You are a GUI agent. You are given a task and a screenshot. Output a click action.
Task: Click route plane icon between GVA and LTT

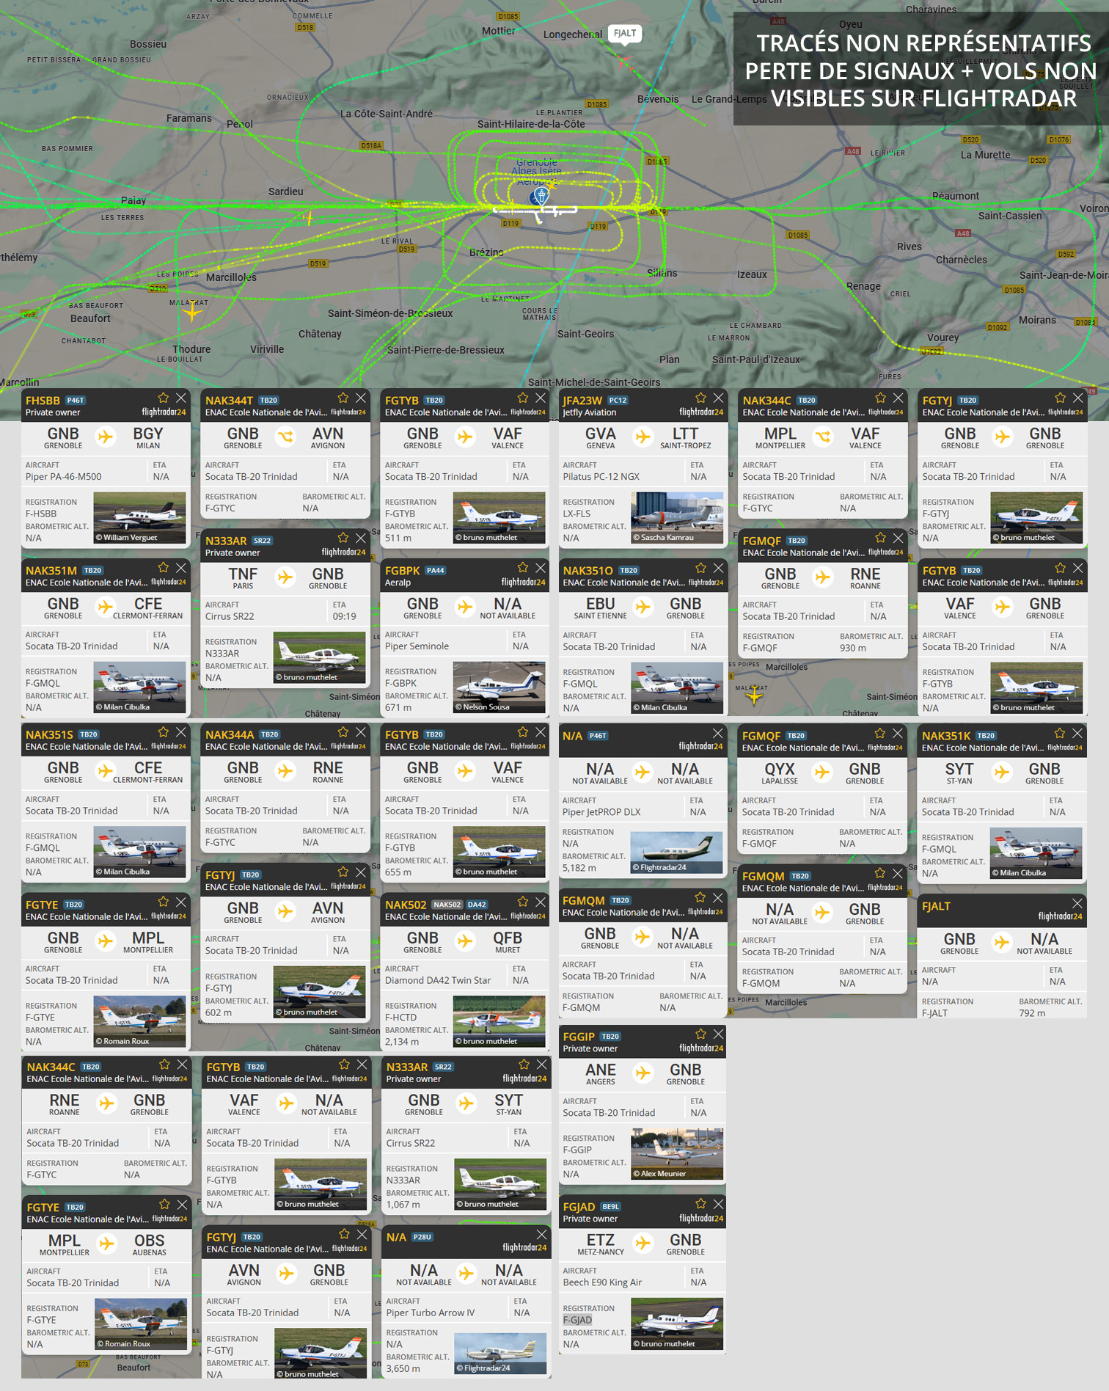click(643, 437)
